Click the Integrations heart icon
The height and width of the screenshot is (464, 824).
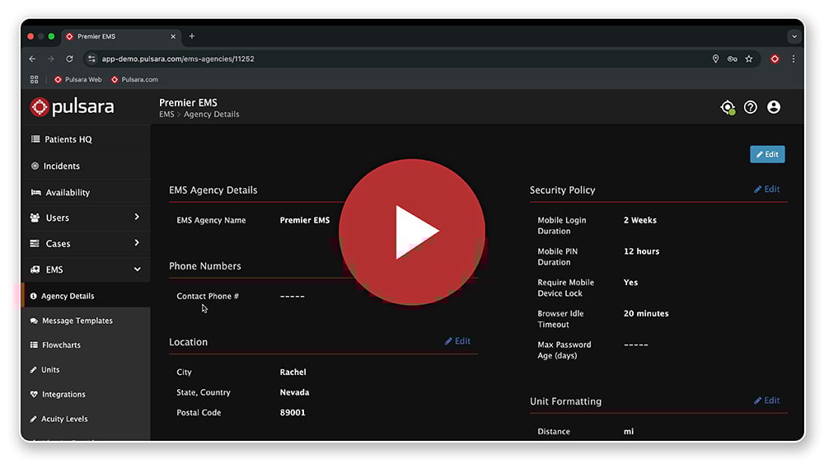tap(34, 395)
